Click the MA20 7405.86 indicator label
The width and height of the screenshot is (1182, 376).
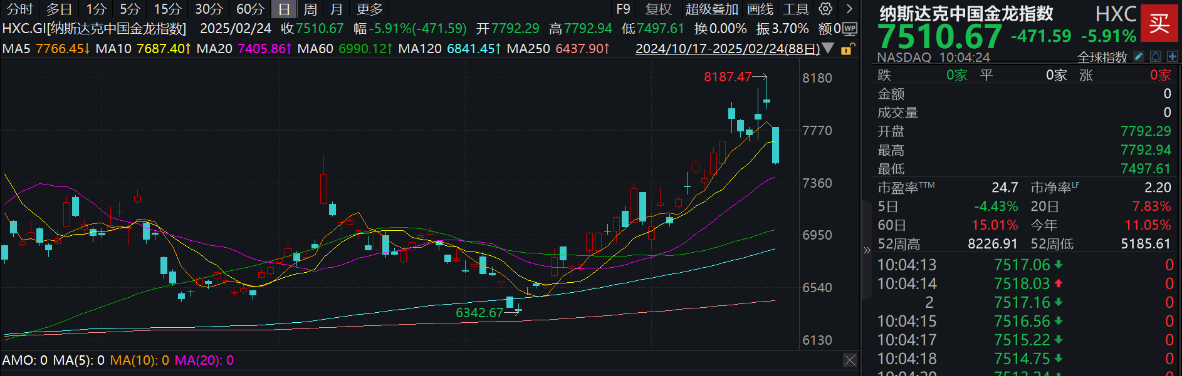[x=244, y=48]
